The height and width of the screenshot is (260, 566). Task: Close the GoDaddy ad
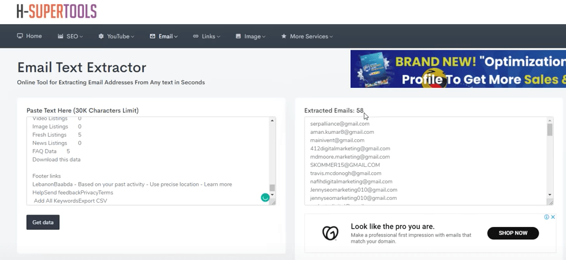coord(552,217)
